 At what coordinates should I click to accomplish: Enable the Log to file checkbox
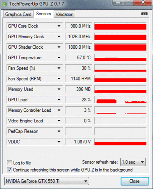tap(9, 163)
